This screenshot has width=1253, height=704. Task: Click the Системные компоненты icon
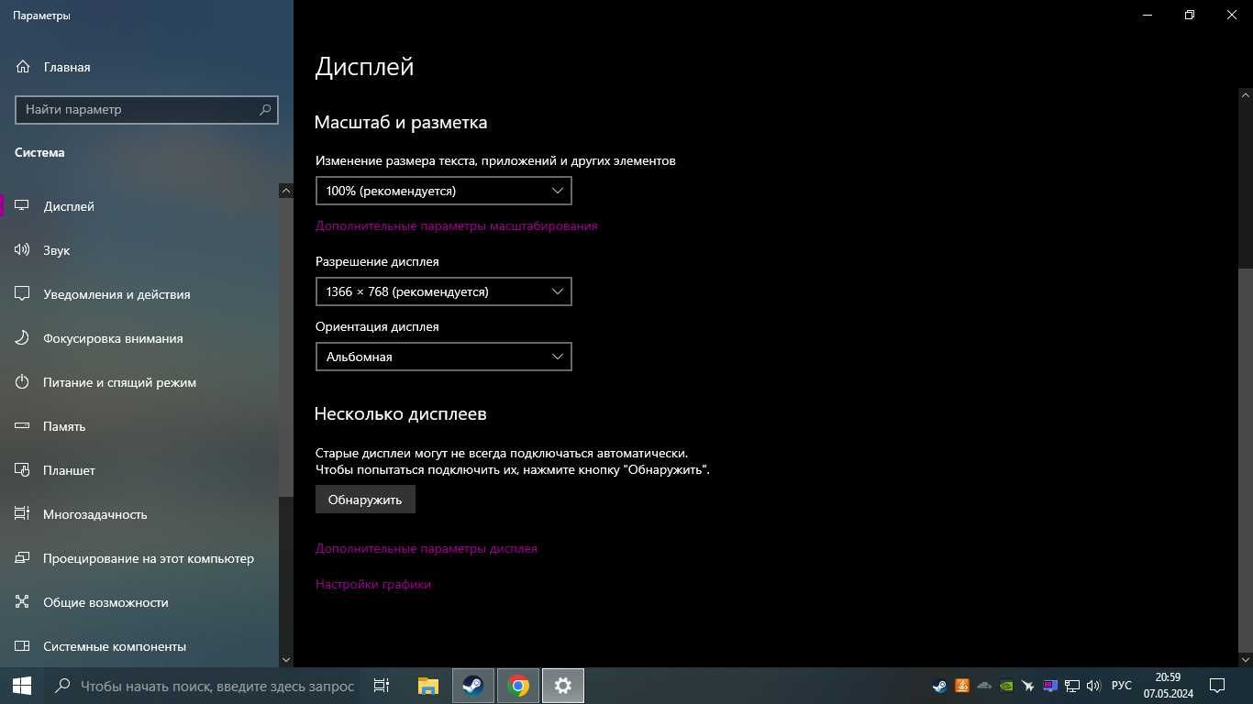click(23, 646)
